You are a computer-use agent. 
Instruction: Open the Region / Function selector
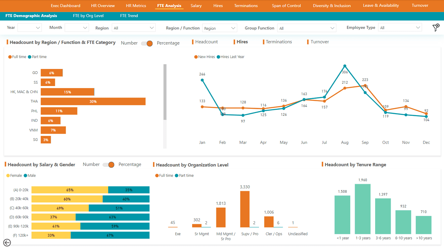tap(220, 28)
